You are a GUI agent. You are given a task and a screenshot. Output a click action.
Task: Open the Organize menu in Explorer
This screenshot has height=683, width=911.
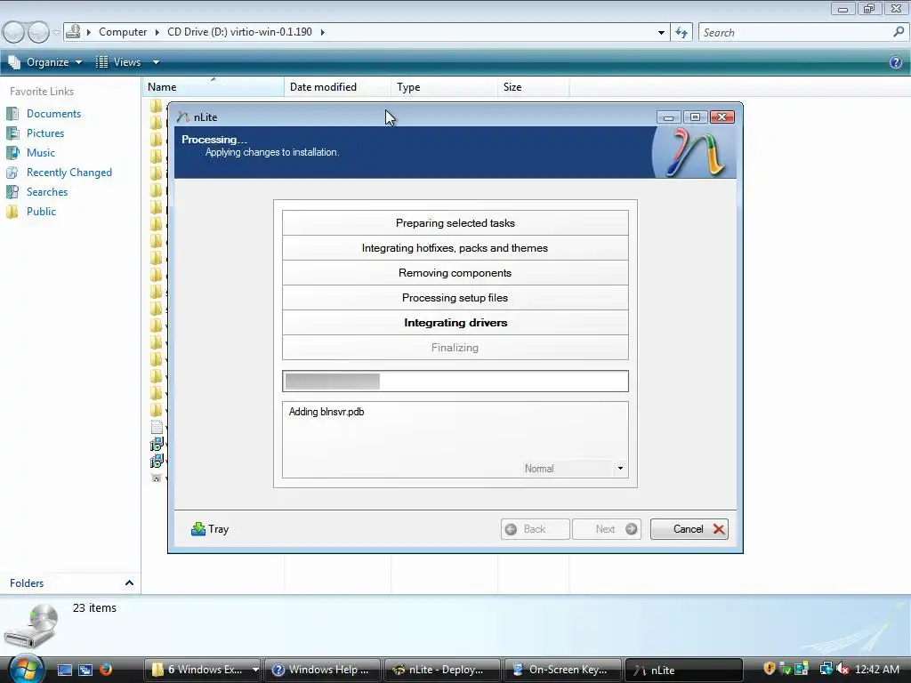[x=45, y=62]
